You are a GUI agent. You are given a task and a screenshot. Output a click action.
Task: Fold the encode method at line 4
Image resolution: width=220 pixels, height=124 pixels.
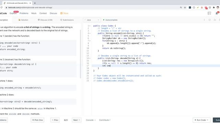coord(90,33)
